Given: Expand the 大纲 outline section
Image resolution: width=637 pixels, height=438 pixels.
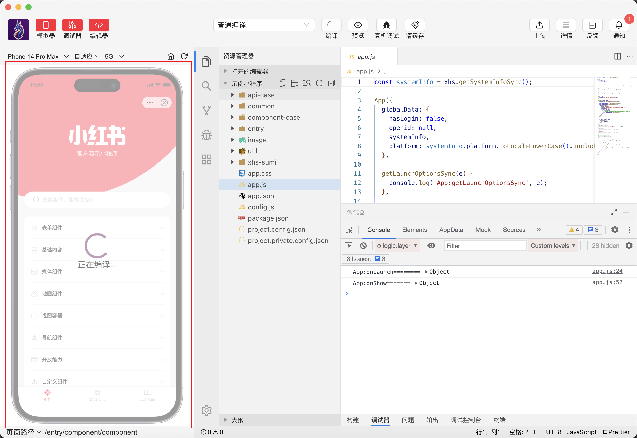Looking at the screenshot, I should (x=280, y=420).
